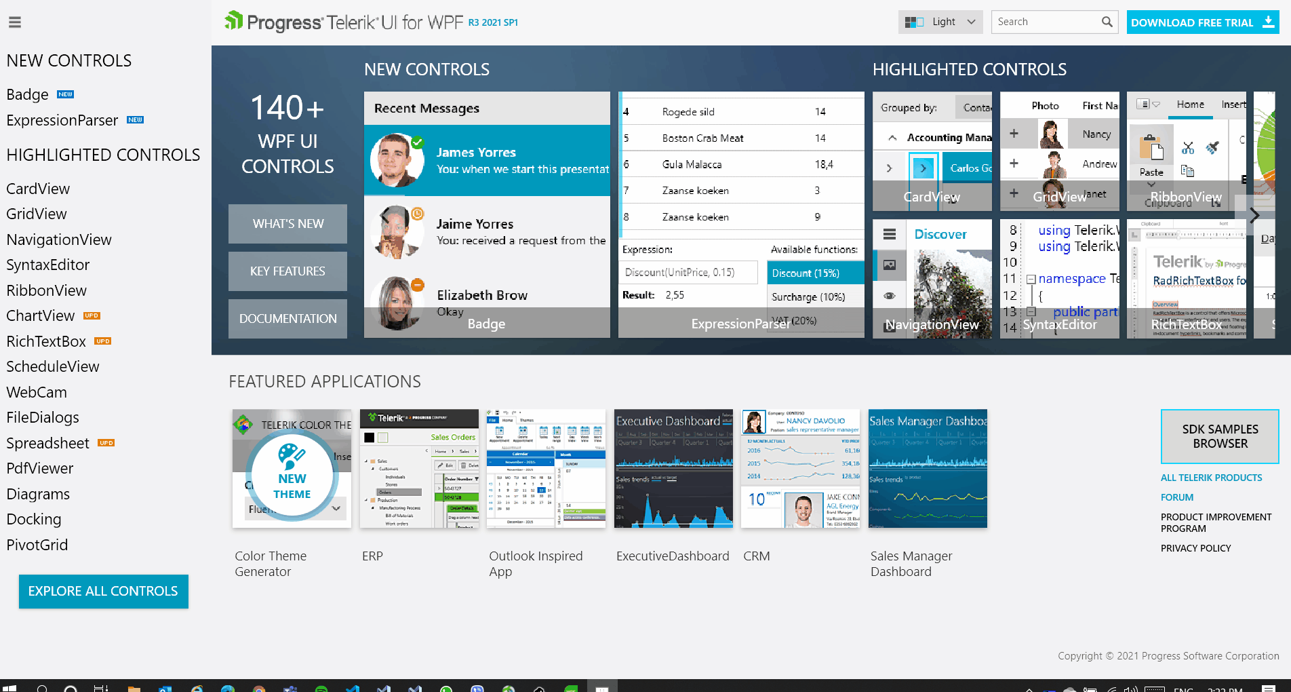Click the search magnifier icon
Image resolution: width=1291 pixels, height=692 pixels.
(x=1107, y=22)
